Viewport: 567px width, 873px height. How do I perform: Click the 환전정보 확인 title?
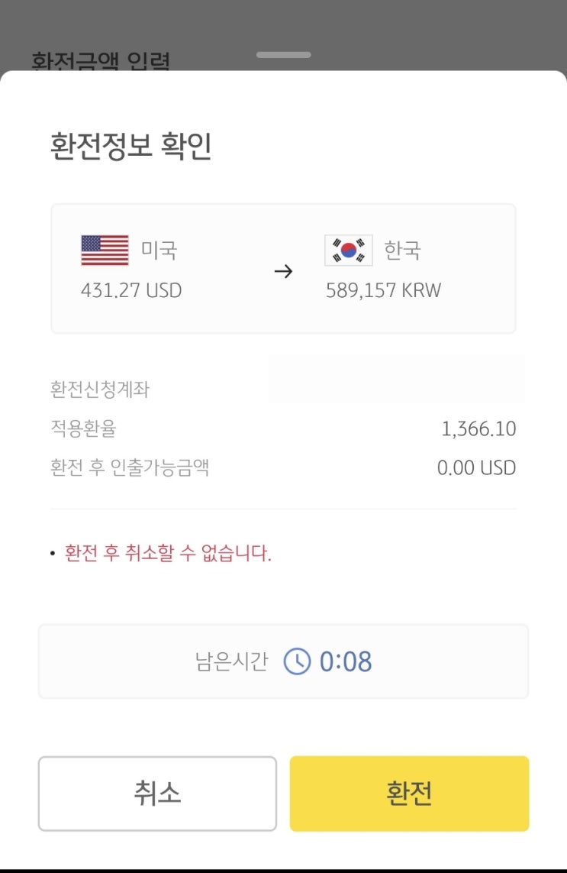130,147
